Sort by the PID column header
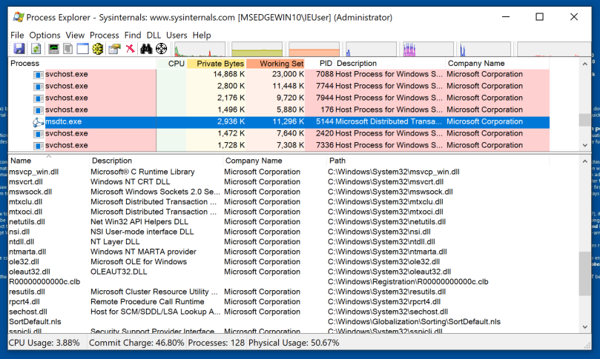This screenshot has height=359, width=600. [320, 64]
